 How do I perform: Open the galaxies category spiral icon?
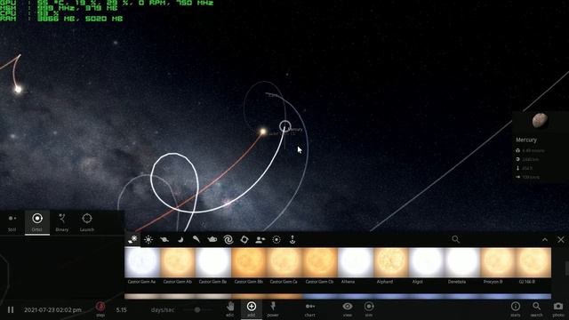228,239
